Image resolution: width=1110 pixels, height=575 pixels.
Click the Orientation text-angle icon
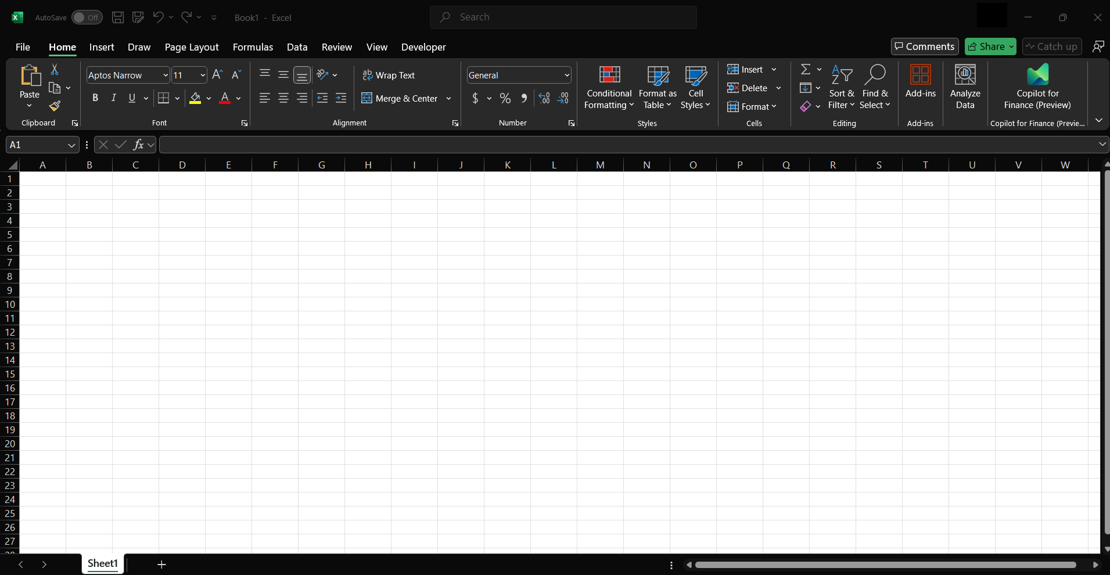[x=323, y=74]
